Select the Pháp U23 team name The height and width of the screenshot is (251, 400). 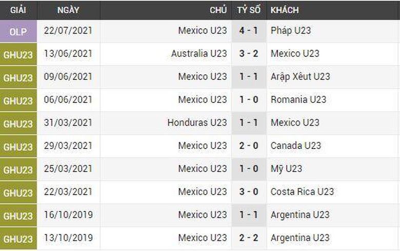(x=291, y=31)
